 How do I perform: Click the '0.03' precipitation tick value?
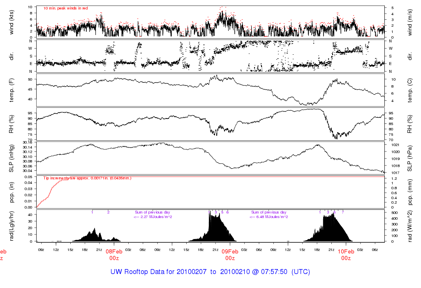coord(28,189)
